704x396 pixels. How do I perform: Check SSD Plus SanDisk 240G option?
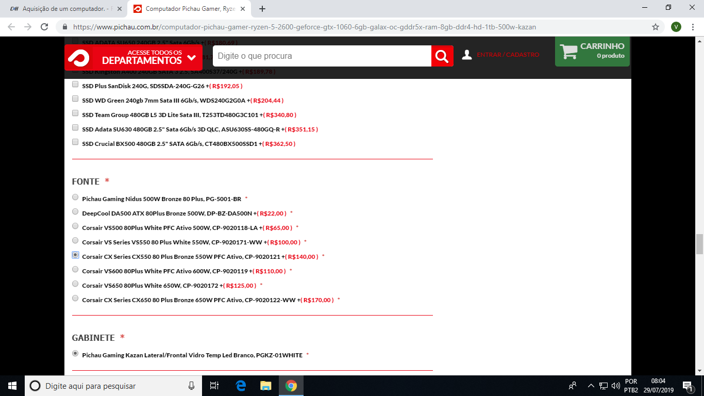(75, 85)
